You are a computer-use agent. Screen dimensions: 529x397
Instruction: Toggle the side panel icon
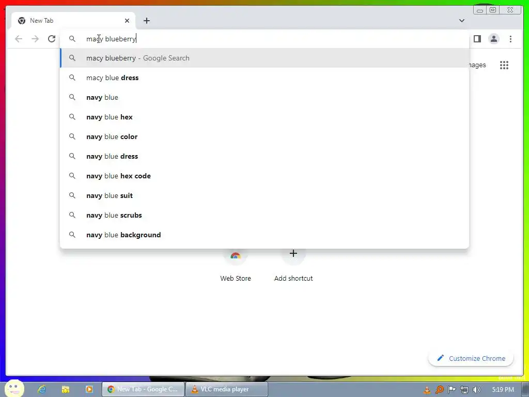tap(477, 39)
